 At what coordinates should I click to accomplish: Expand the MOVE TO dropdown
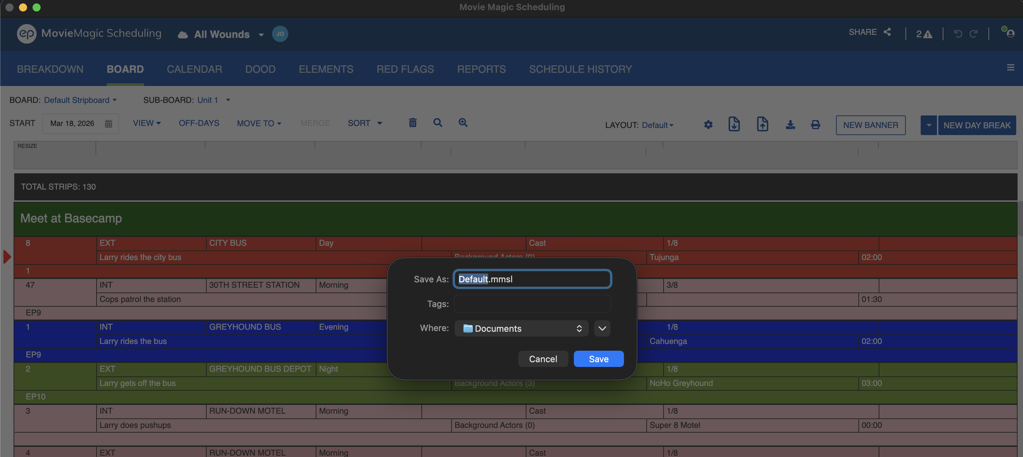tap(259, 124)
